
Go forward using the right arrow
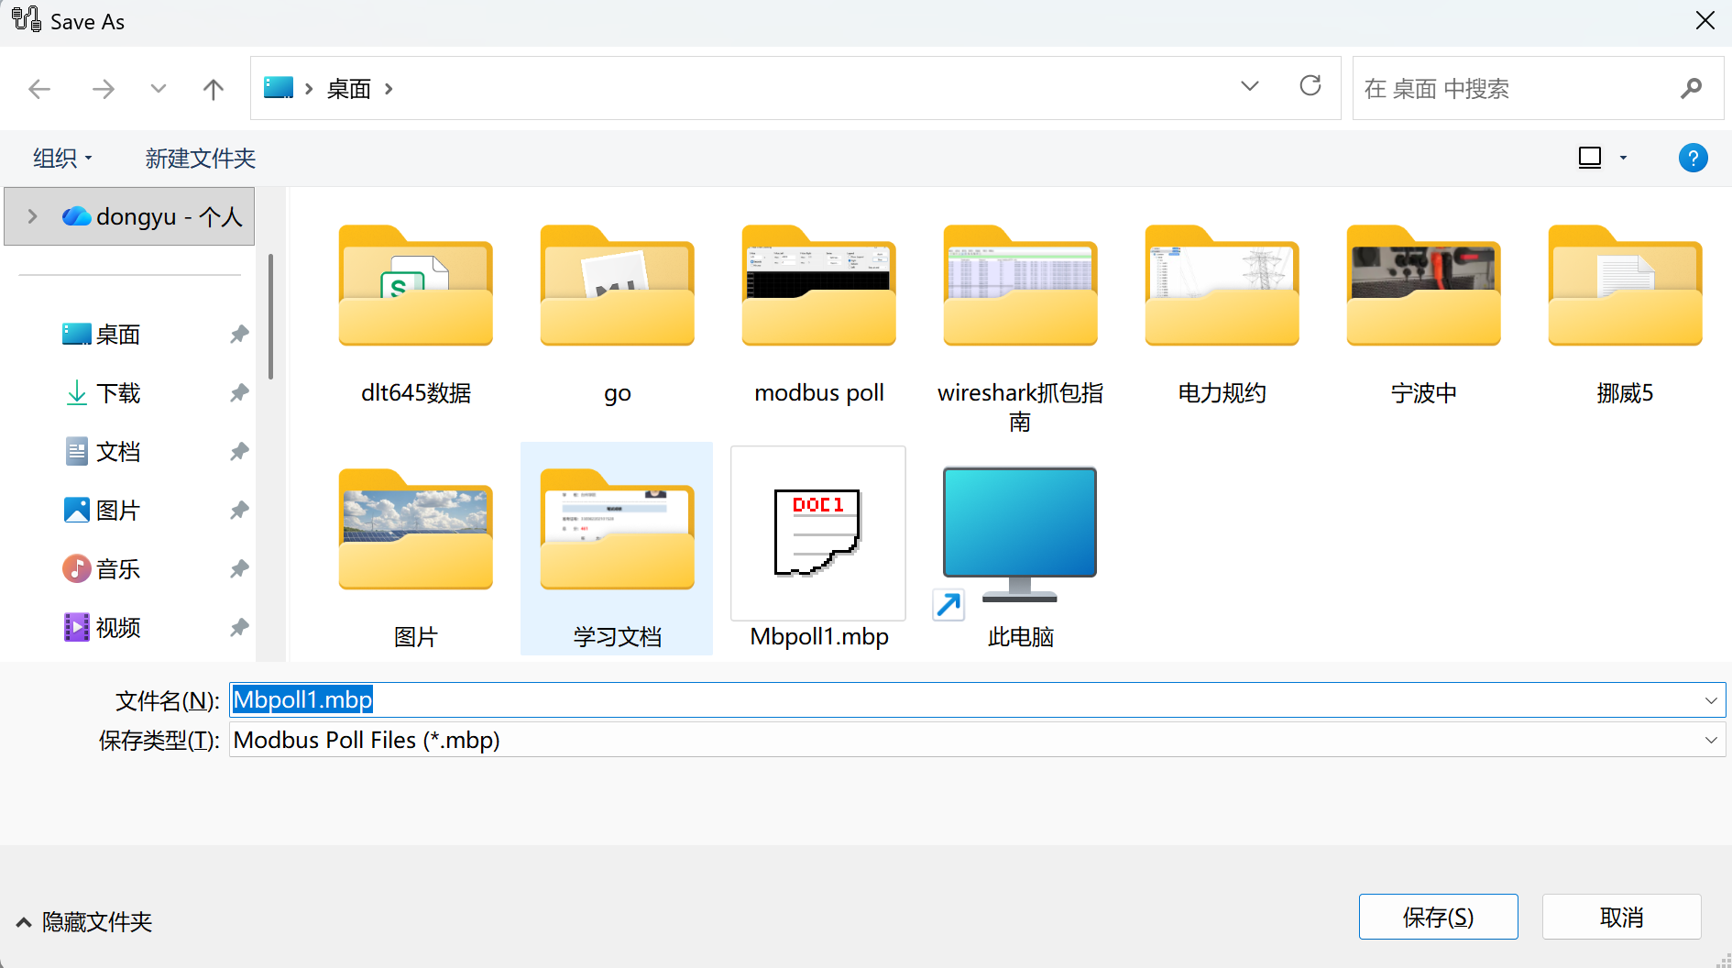tap(104, 89)
